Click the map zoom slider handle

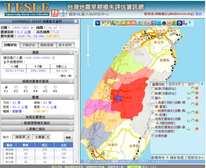point(88,55)
